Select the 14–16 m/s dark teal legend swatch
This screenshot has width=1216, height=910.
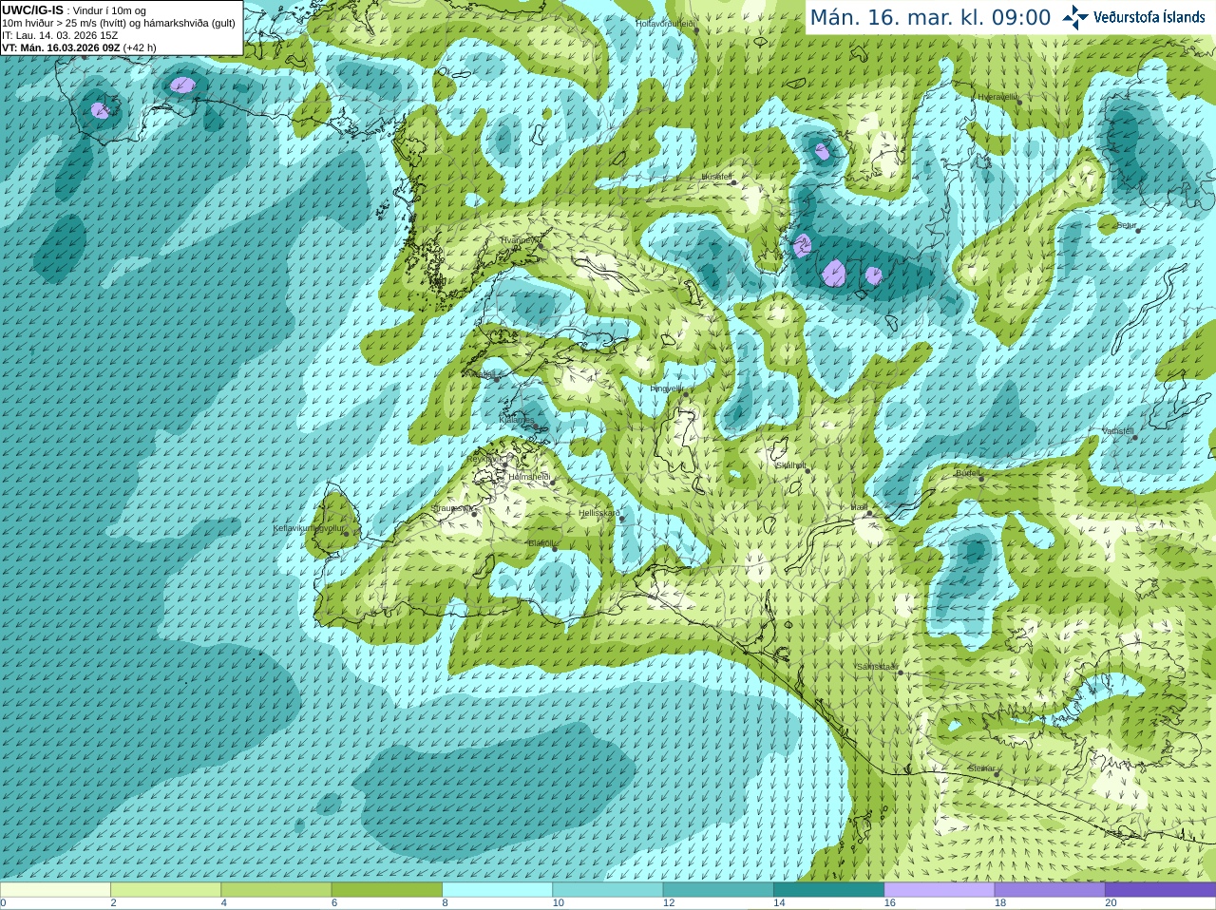pyautogui.click(x=828, y=889)
